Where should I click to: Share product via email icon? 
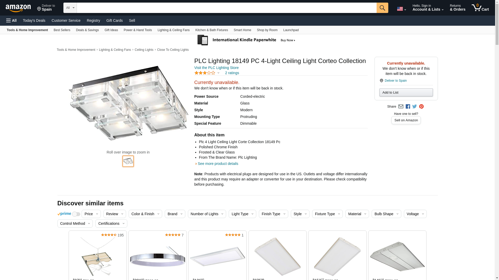pyautogui.click(x=401, y=107)
